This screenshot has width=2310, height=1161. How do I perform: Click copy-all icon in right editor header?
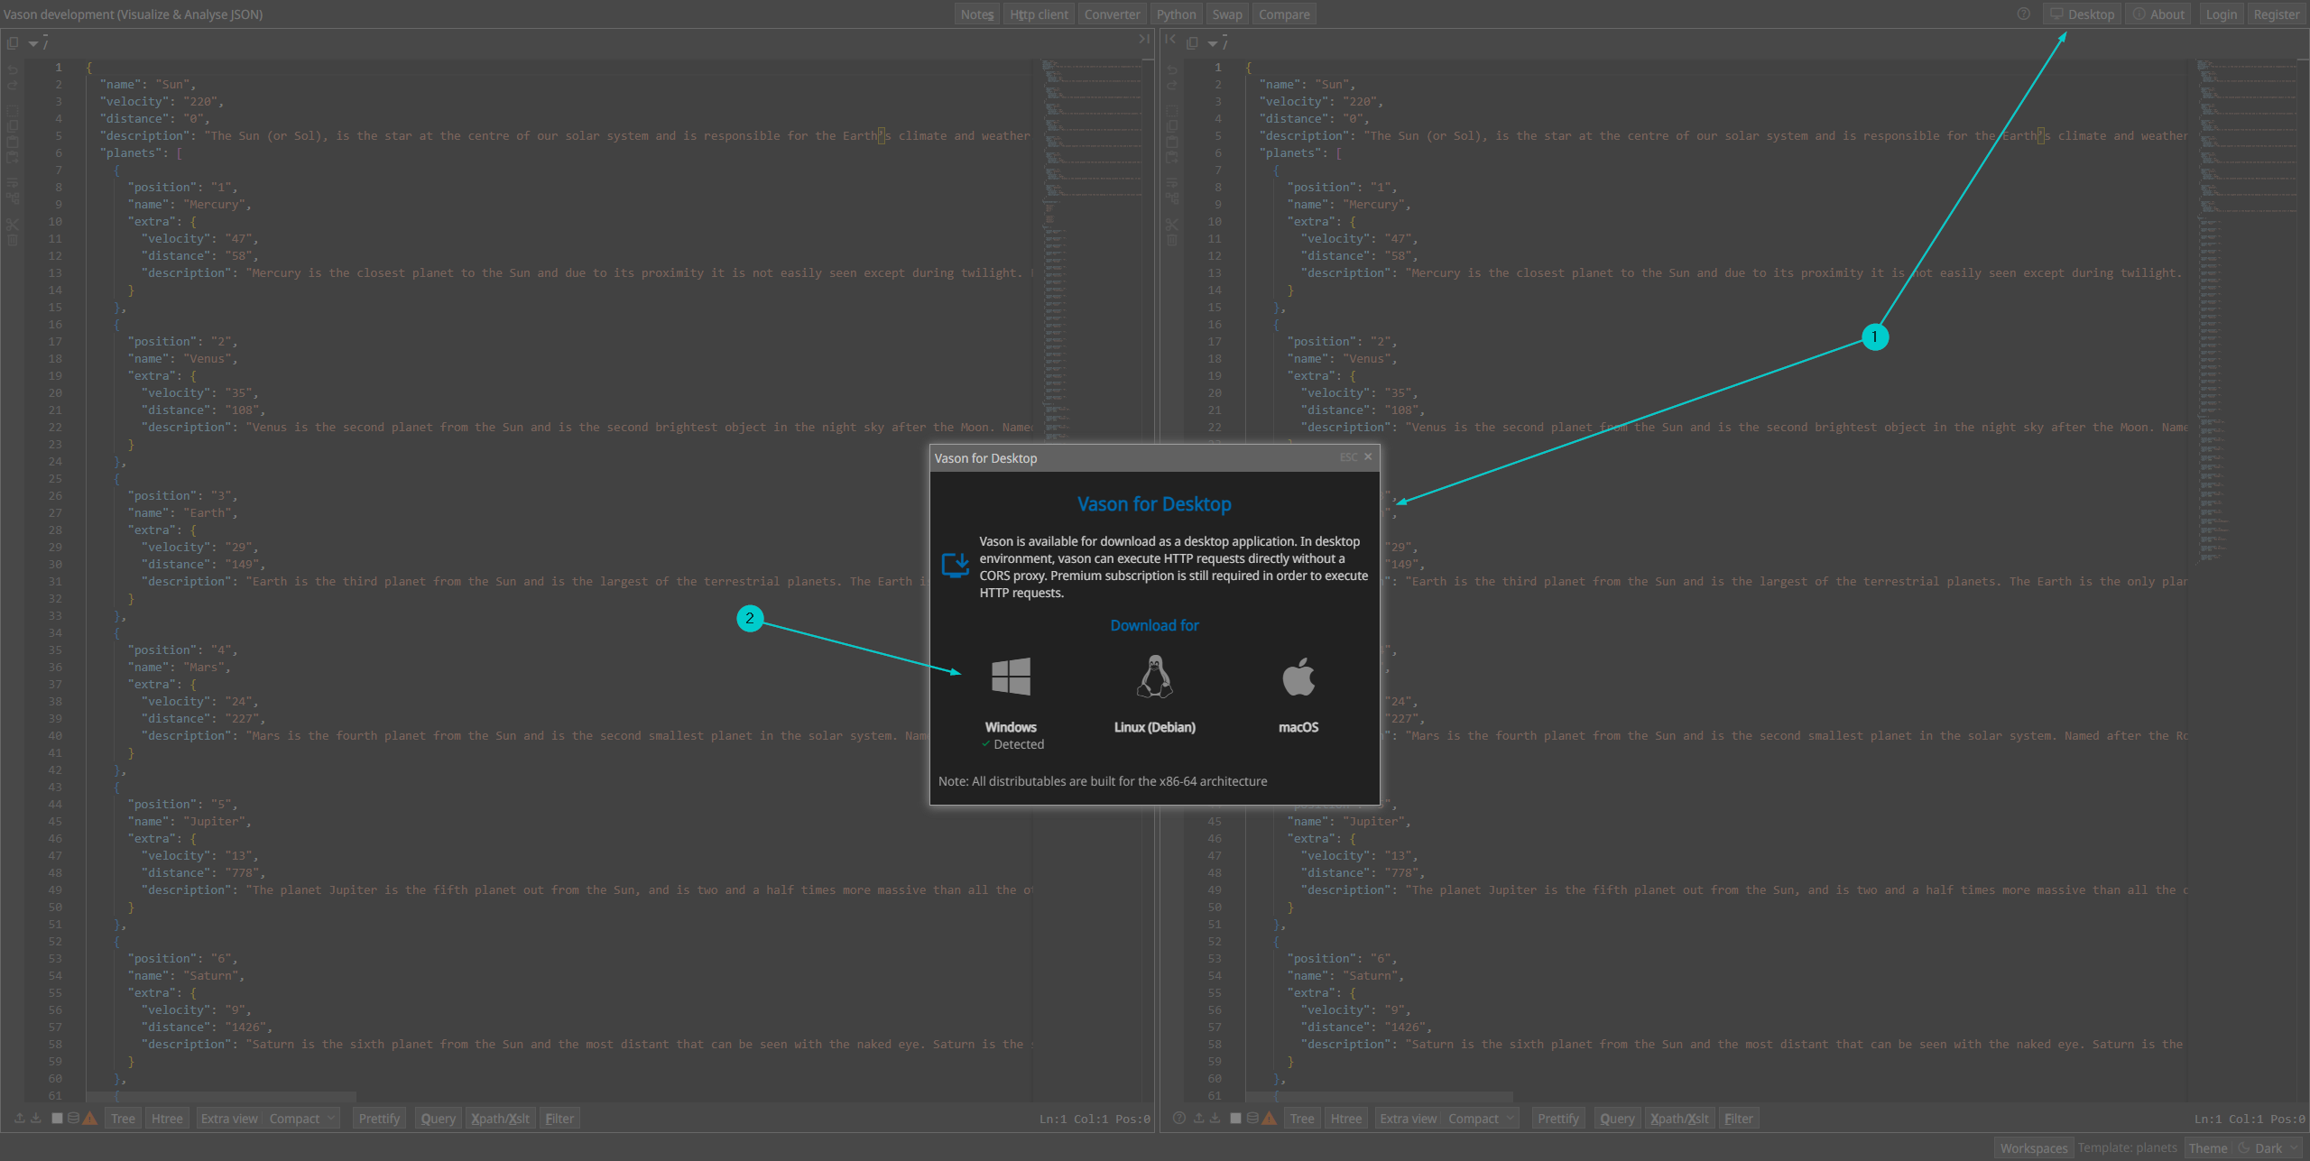click(x=1192, y=42)
